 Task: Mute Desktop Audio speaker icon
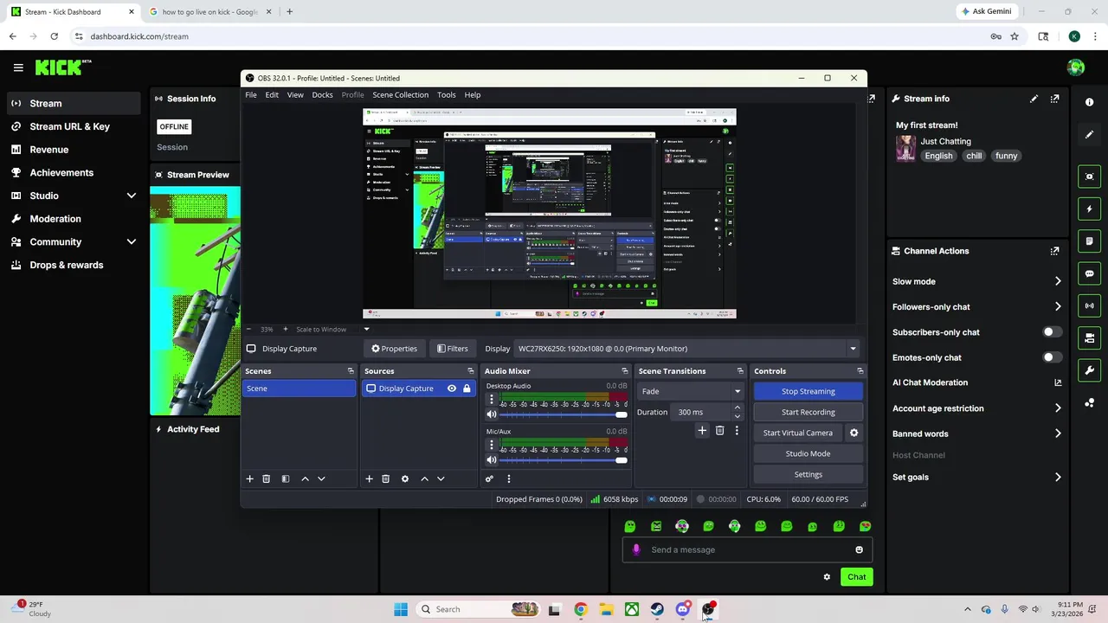coord(492,415)
